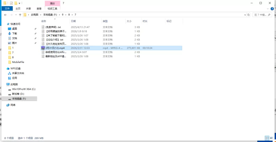
Task: Open MobileFile folder in navigation pane
Action: tap(18, 62)
